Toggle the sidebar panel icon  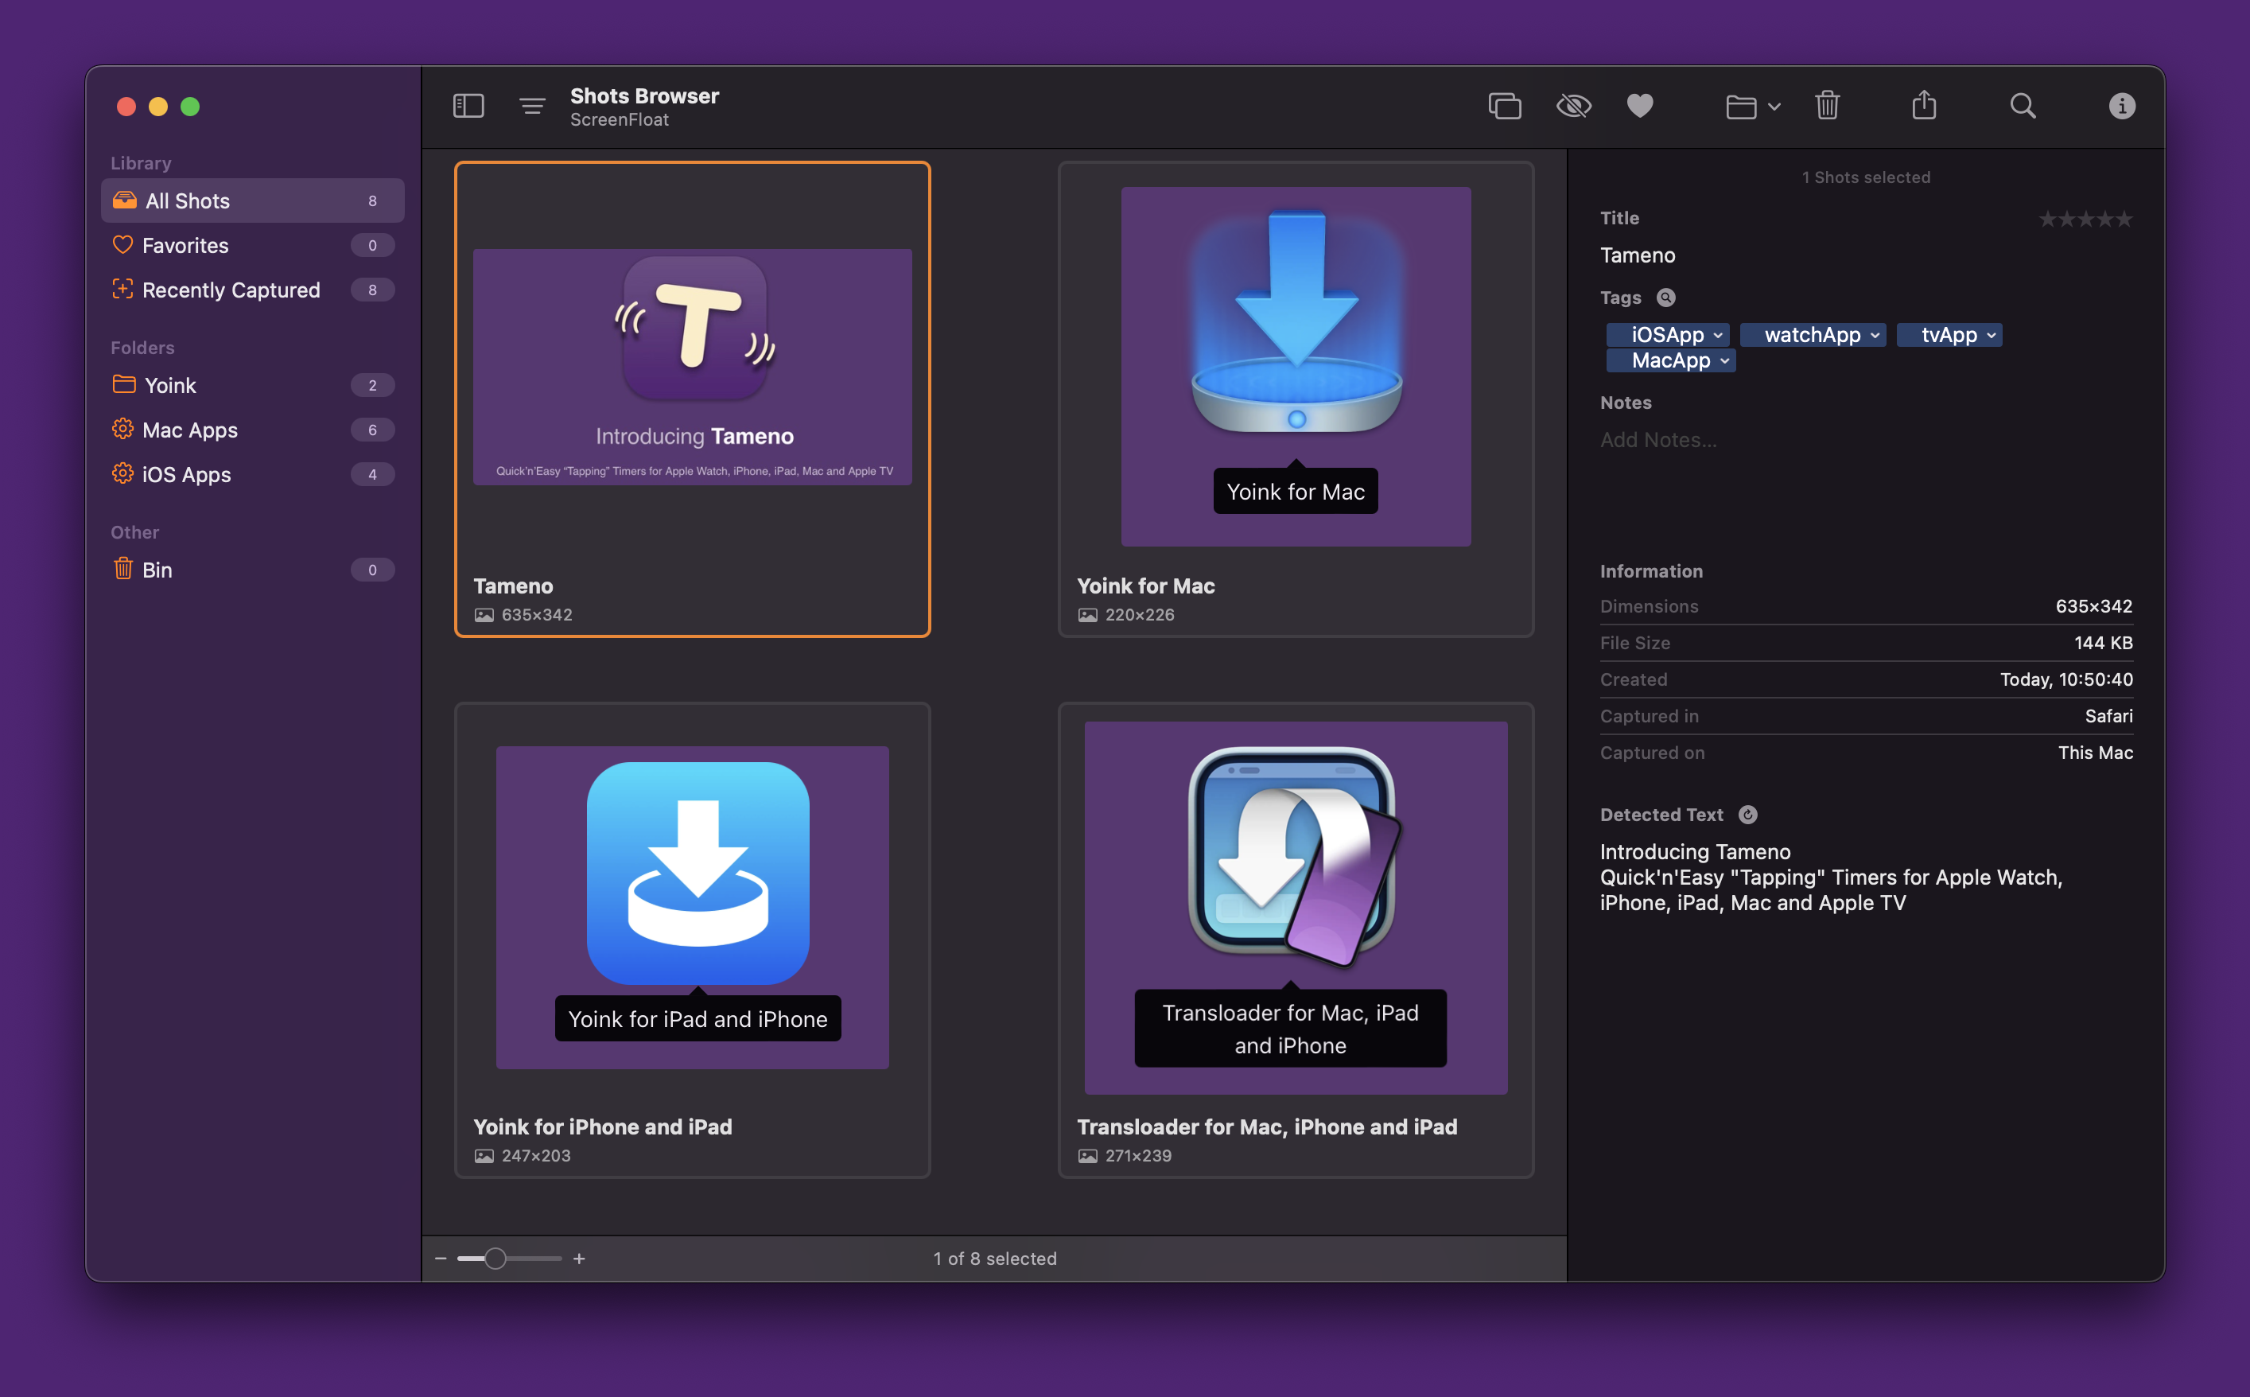(x=468, y=107)
